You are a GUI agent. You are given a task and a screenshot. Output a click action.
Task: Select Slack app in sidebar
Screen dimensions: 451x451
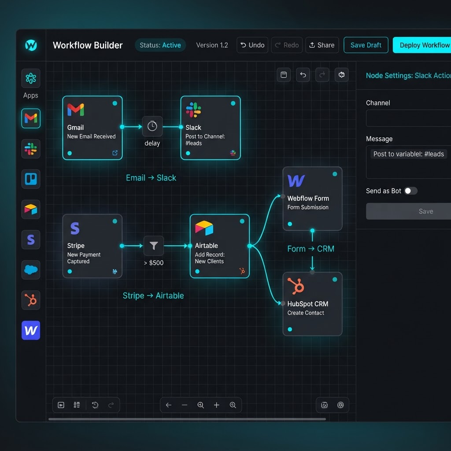pos(31,149)
